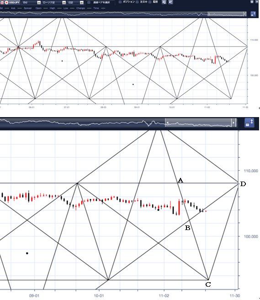The image size is (260, 300).
Task: Click the detach window icon at top right
Action: click(257, 1)
